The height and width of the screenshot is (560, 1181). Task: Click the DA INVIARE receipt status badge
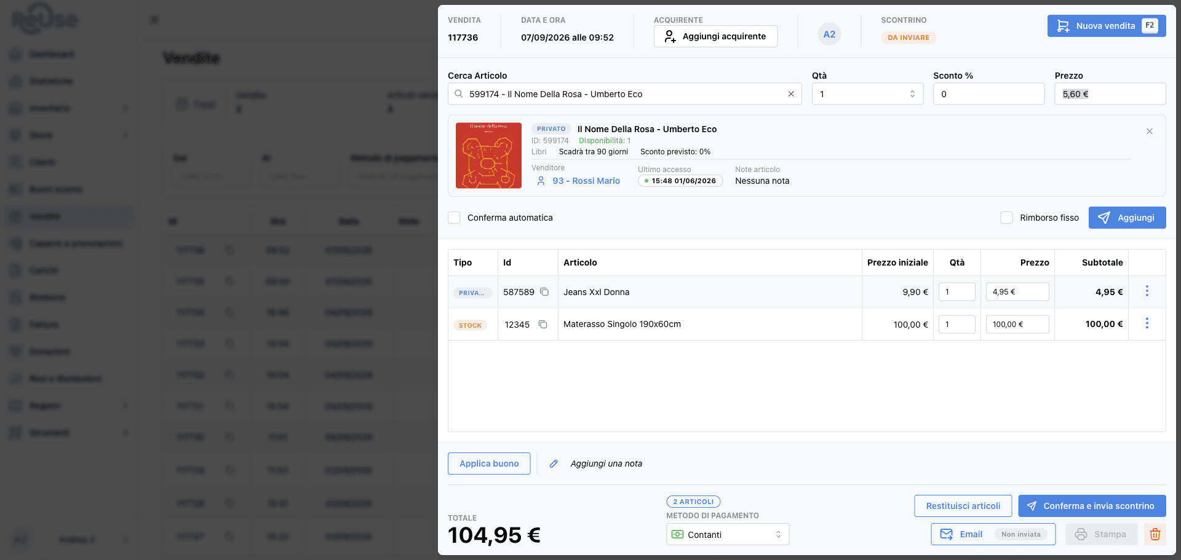909,37
